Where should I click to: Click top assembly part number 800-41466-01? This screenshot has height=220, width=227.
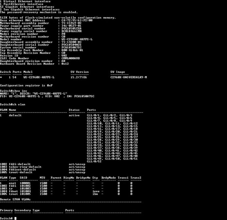click(x=72, y=50)
